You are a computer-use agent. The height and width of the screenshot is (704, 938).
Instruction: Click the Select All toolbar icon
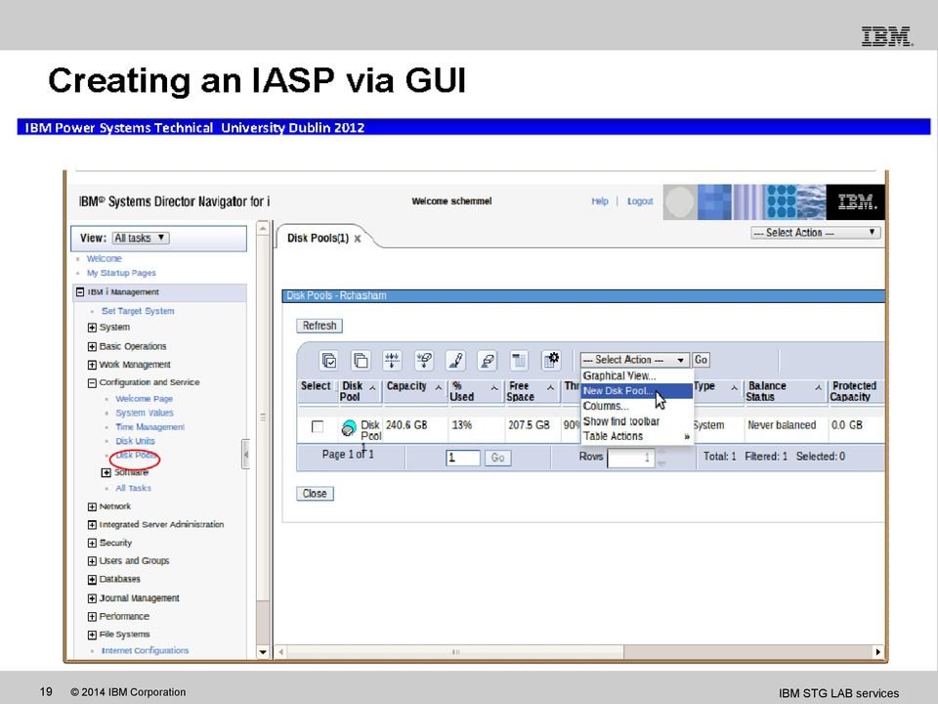[329, 360]
